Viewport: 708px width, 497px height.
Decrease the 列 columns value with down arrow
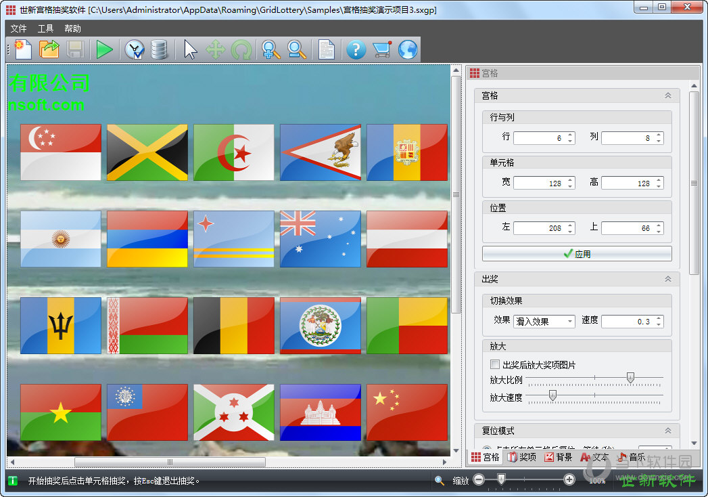pos(659,141)
